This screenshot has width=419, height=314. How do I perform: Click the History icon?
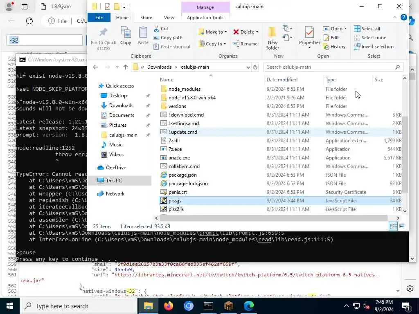click(x=326, y=47)
